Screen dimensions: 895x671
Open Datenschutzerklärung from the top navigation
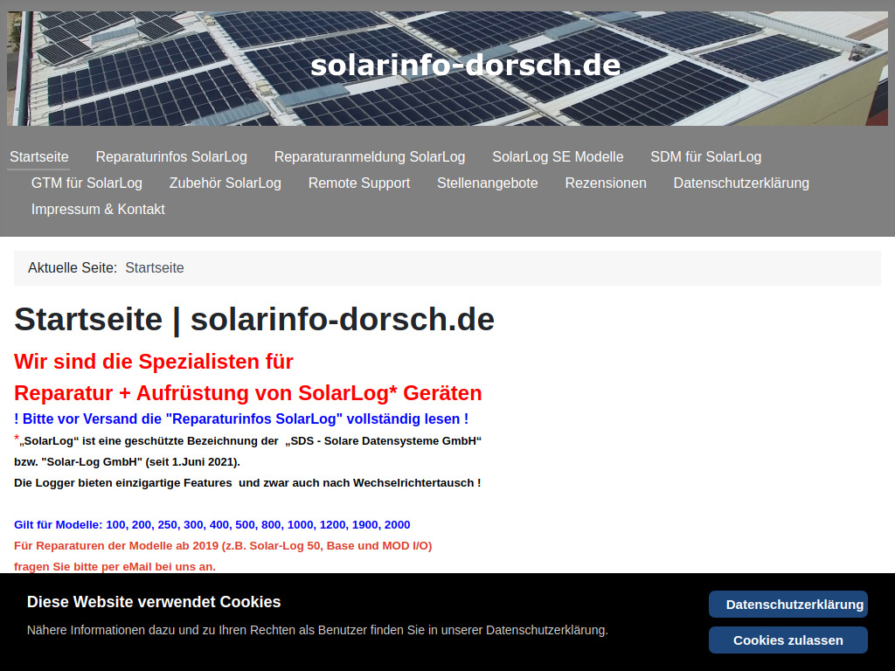pyautogui.click(x=740, y=183)
